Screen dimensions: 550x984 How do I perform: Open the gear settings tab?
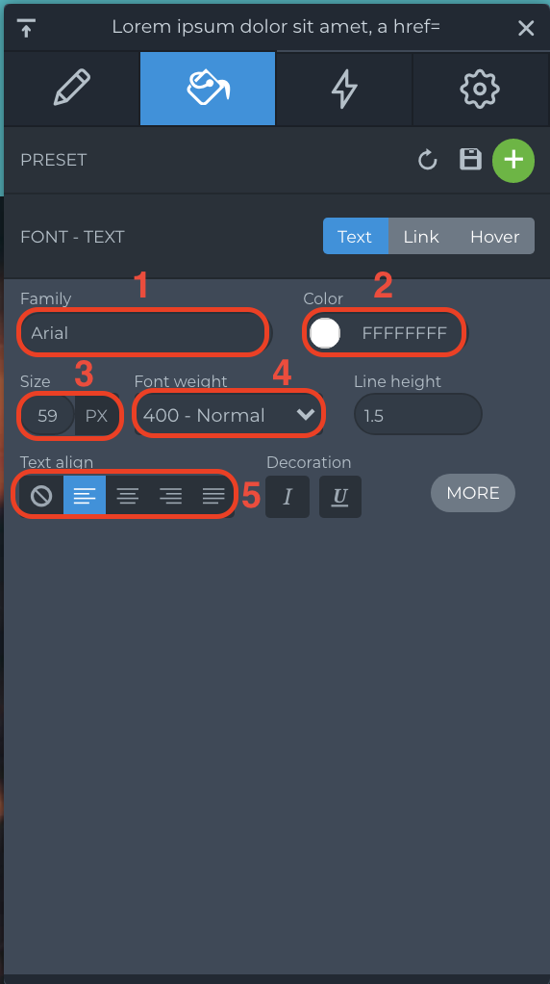tap(480, 89)
